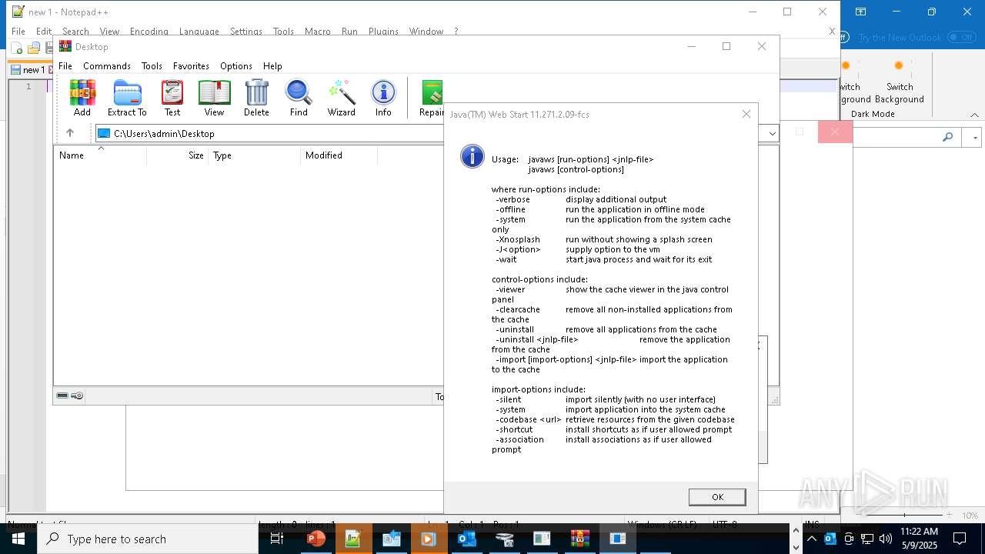This screenshot has height=554, width=985.
Task: Collapse the Outlook ribbon chevron
Action: point(974,115)
